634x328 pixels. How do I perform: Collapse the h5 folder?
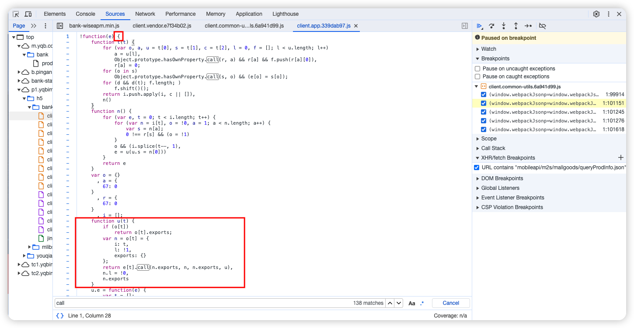(25, 98)
